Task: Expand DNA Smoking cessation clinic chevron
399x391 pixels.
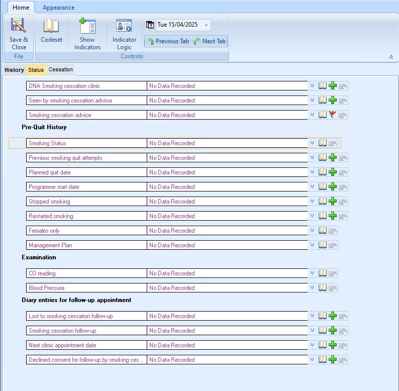Action: (312, 85)
